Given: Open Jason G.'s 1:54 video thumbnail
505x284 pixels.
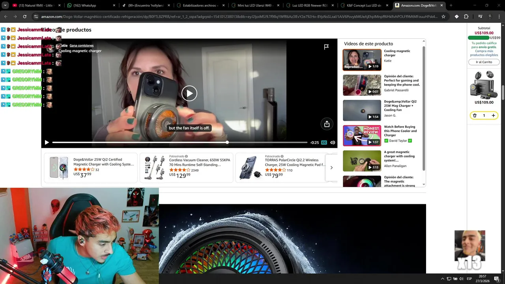Looking at the screenshot, I should coord(362,110).
